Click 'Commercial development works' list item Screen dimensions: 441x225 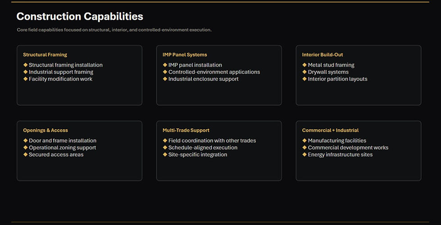tap(348, 148)
